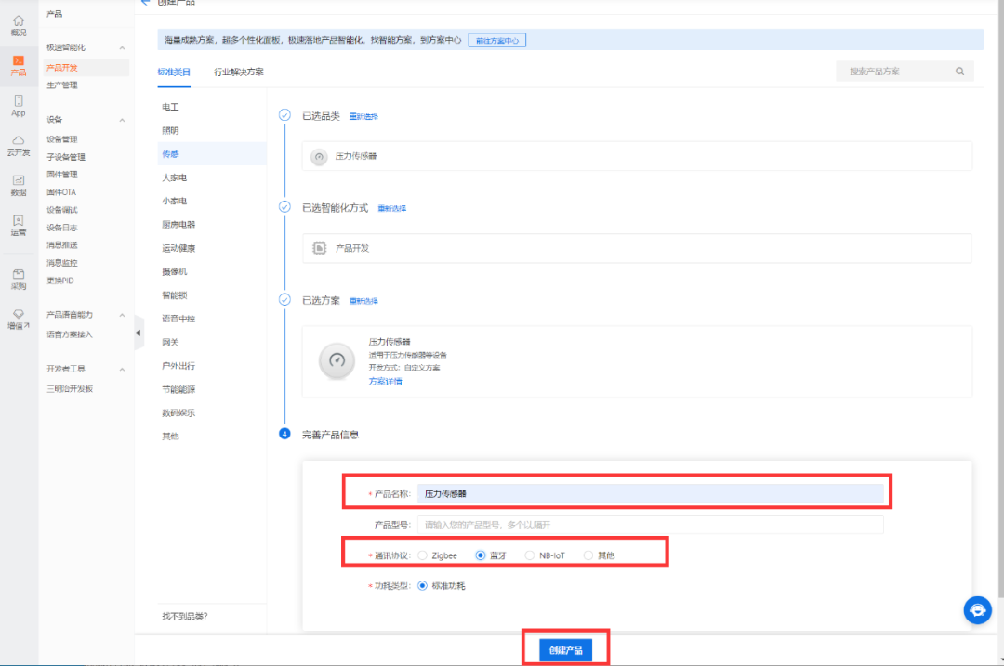Select the 标准功耗 power type radio
This screenshot has width=1004, height=666.
coord(423,586)
